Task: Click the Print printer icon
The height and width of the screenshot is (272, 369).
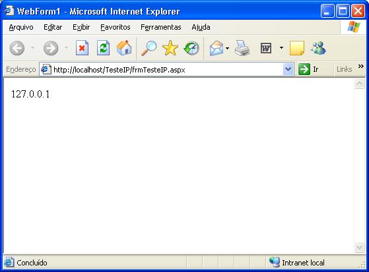Action: (x=242, y=48)
